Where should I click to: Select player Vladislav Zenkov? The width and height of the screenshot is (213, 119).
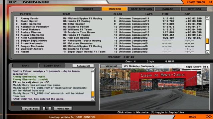(x=32, y=49)
